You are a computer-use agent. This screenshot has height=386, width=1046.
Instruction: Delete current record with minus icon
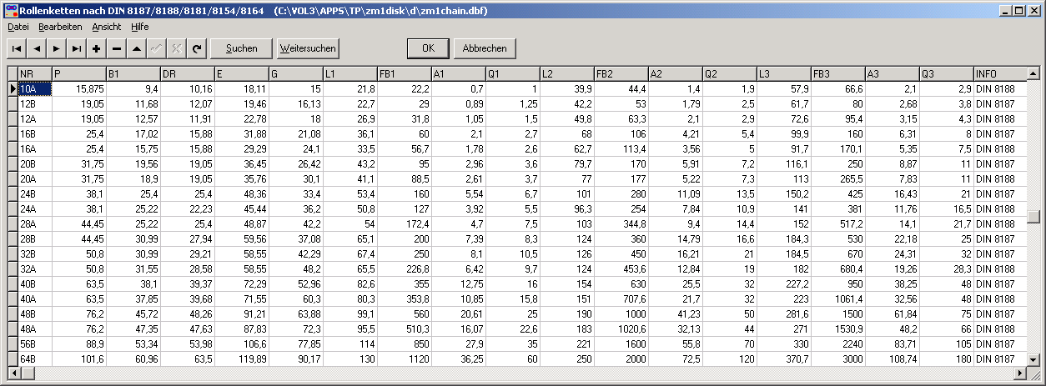[x=117, y=48]
